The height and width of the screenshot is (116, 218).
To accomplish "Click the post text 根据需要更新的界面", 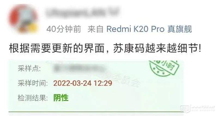I will coord(57,48).
